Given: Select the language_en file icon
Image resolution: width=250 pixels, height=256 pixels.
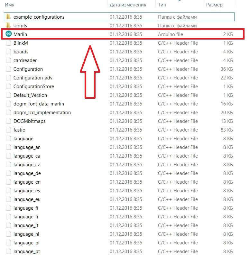Looking at the screenshot, I should 8,182.
